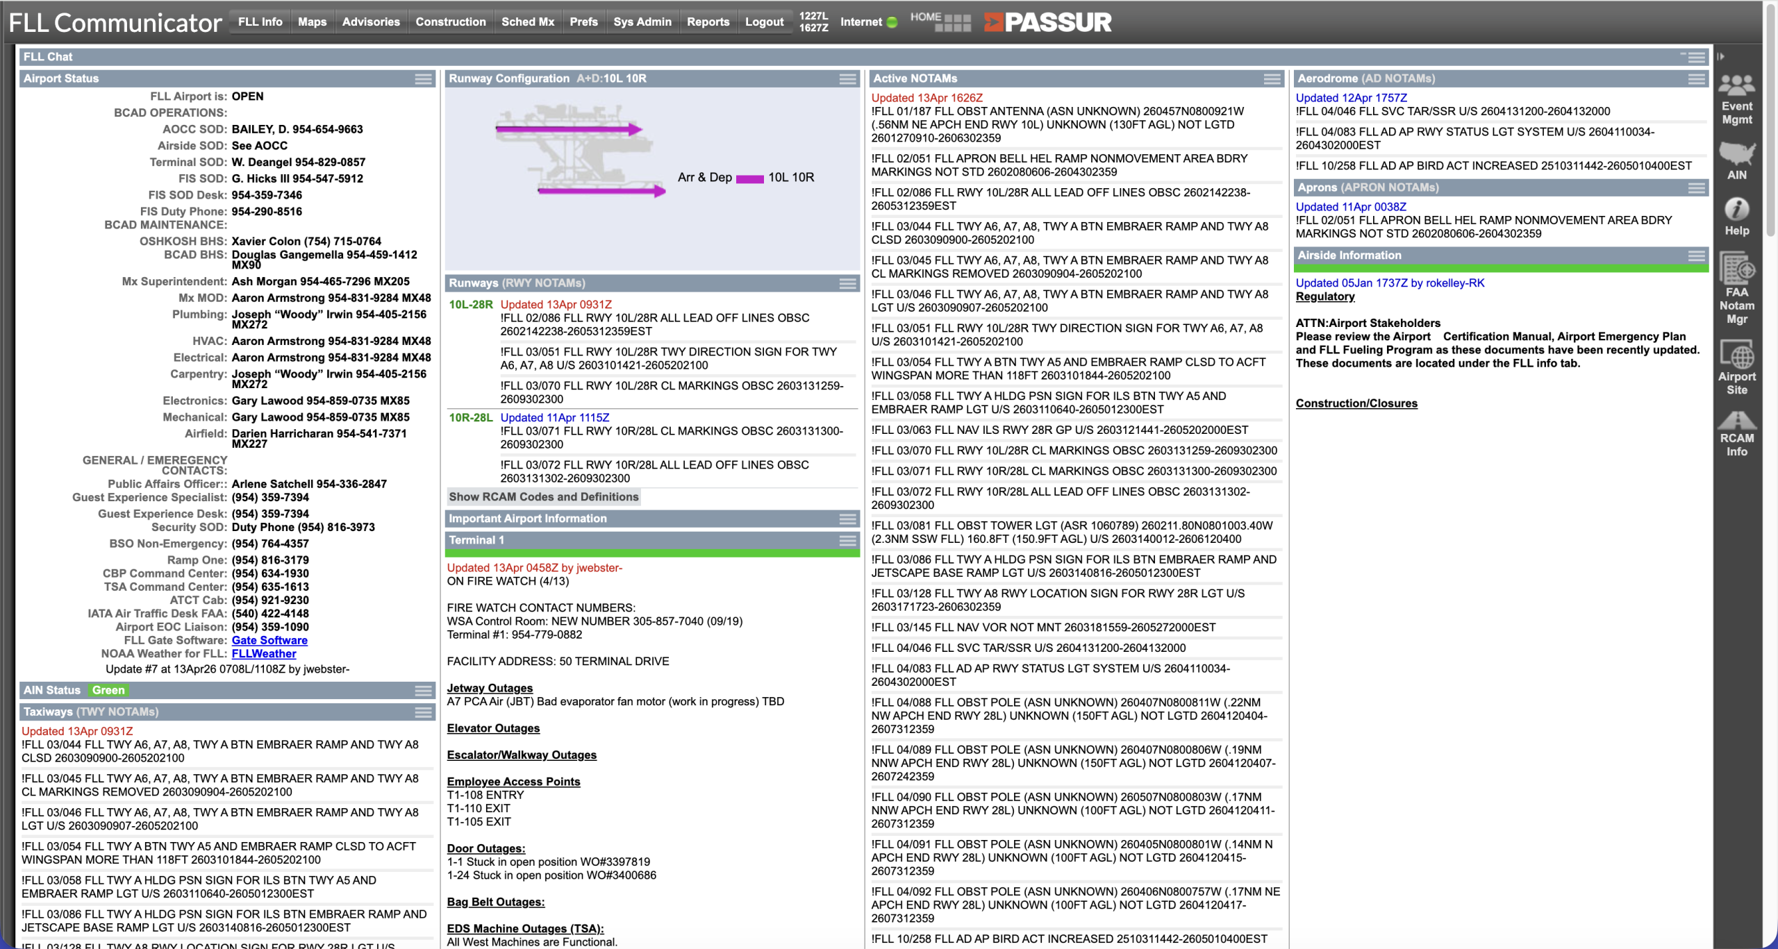Click the PASSUR logo
Image resolution: width=1778 pixels, height=949 pixels.
(x=1047, y=22)
